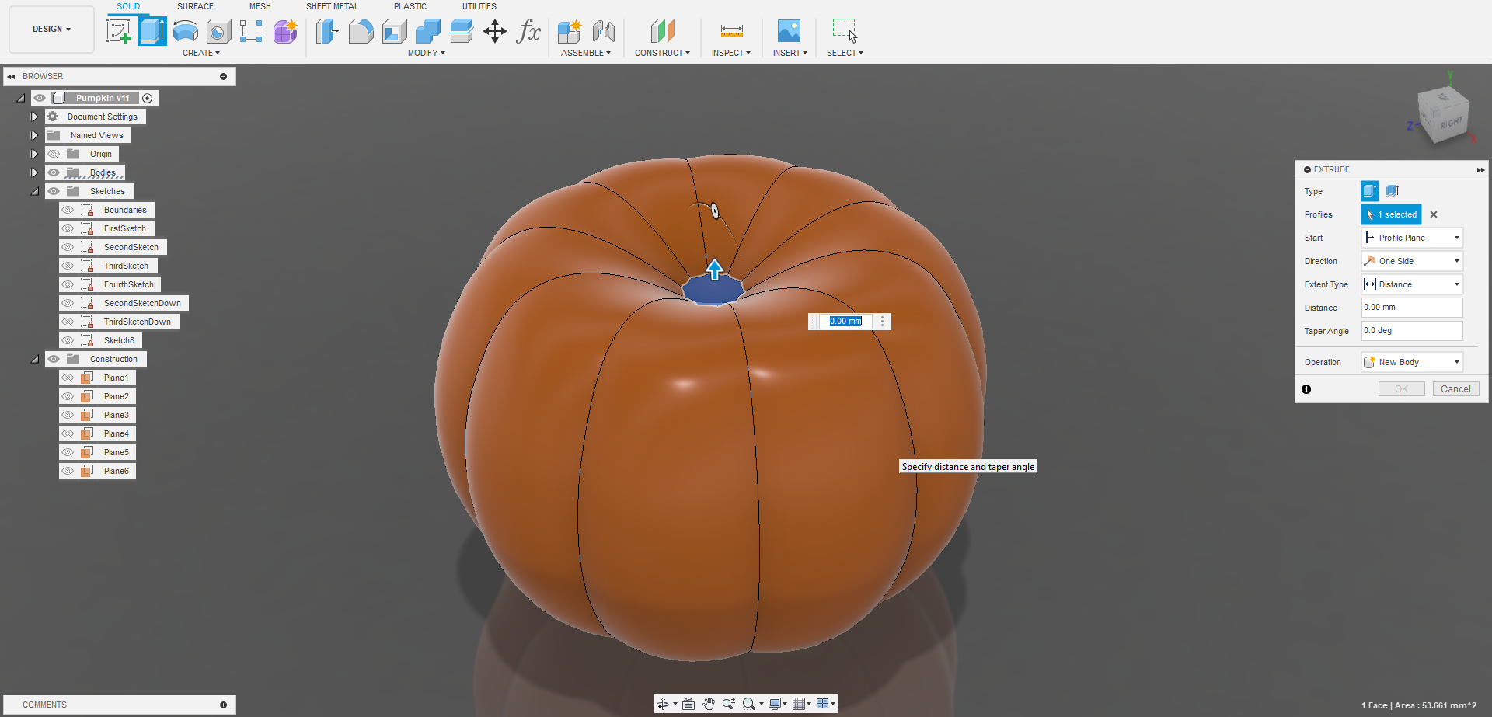Click the Profiles '1 selected' button

(1391, 214)
